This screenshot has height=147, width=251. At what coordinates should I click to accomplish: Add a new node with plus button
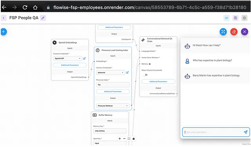pyautogui.click(x=4, y=31)
